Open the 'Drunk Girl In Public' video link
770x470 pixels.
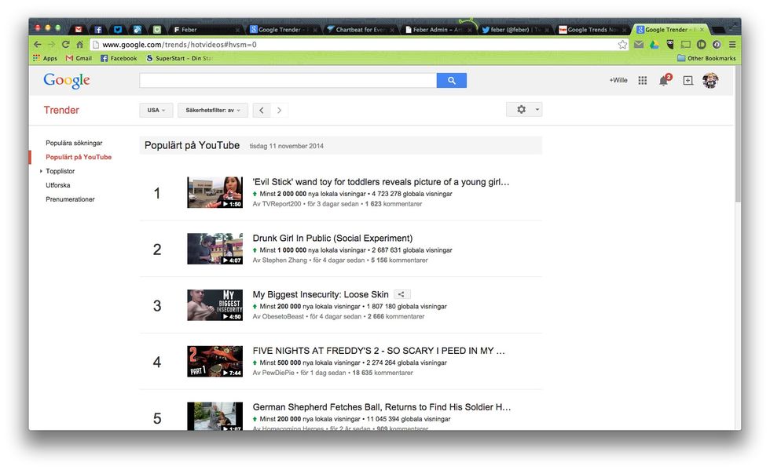332,239
